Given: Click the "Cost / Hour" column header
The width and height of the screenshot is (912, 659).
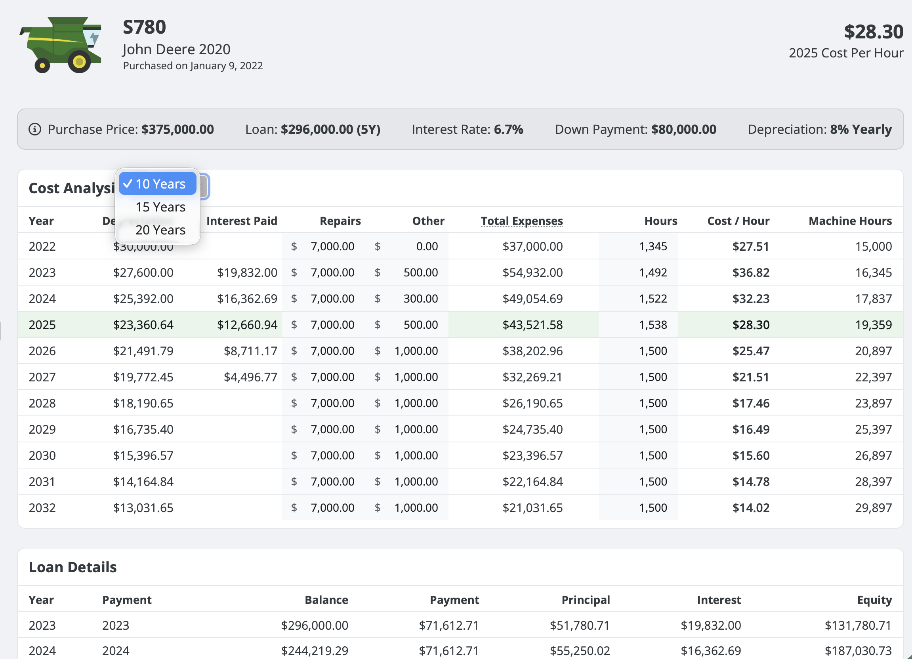Looking at the screenshot, I should (x=739, y=221).
